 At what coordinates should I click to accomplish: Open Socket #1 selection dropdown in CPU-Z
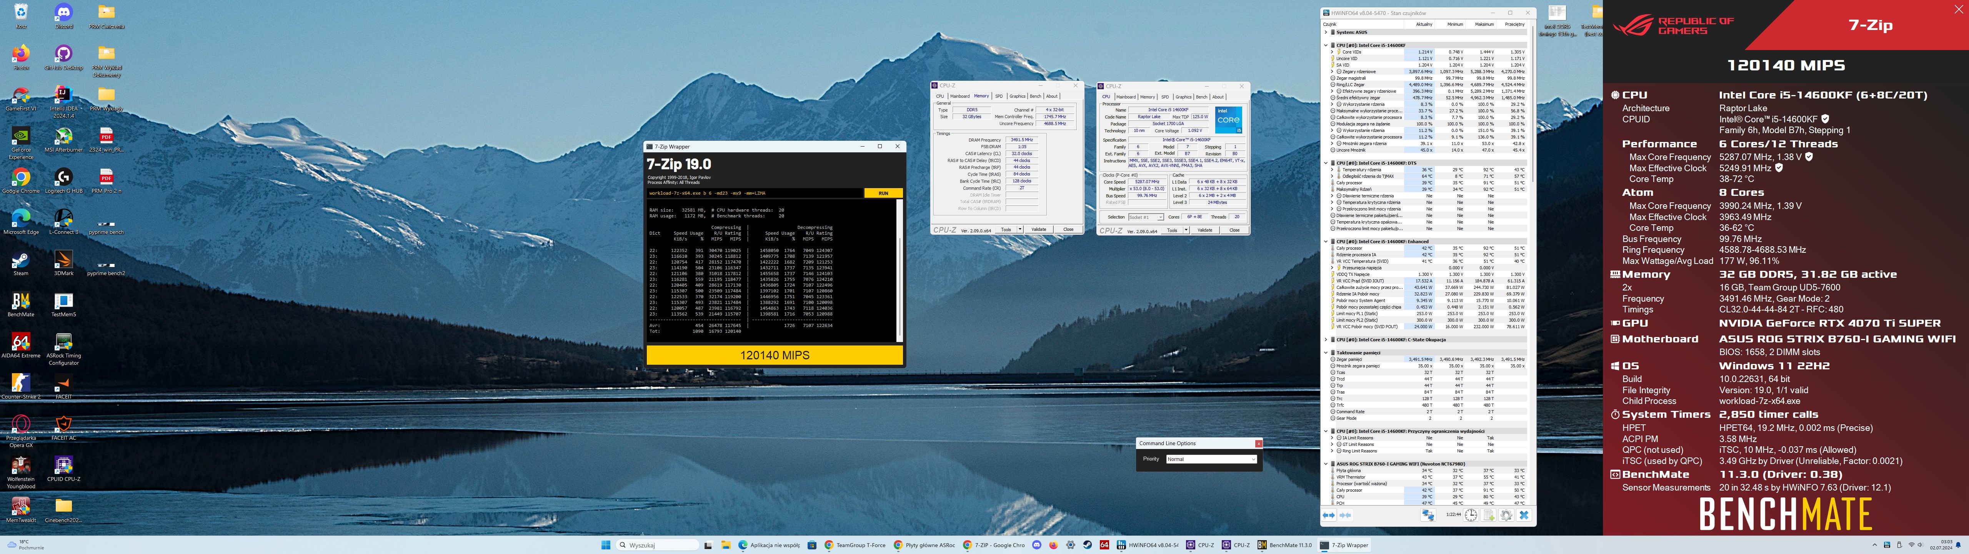pos(1146,217)
